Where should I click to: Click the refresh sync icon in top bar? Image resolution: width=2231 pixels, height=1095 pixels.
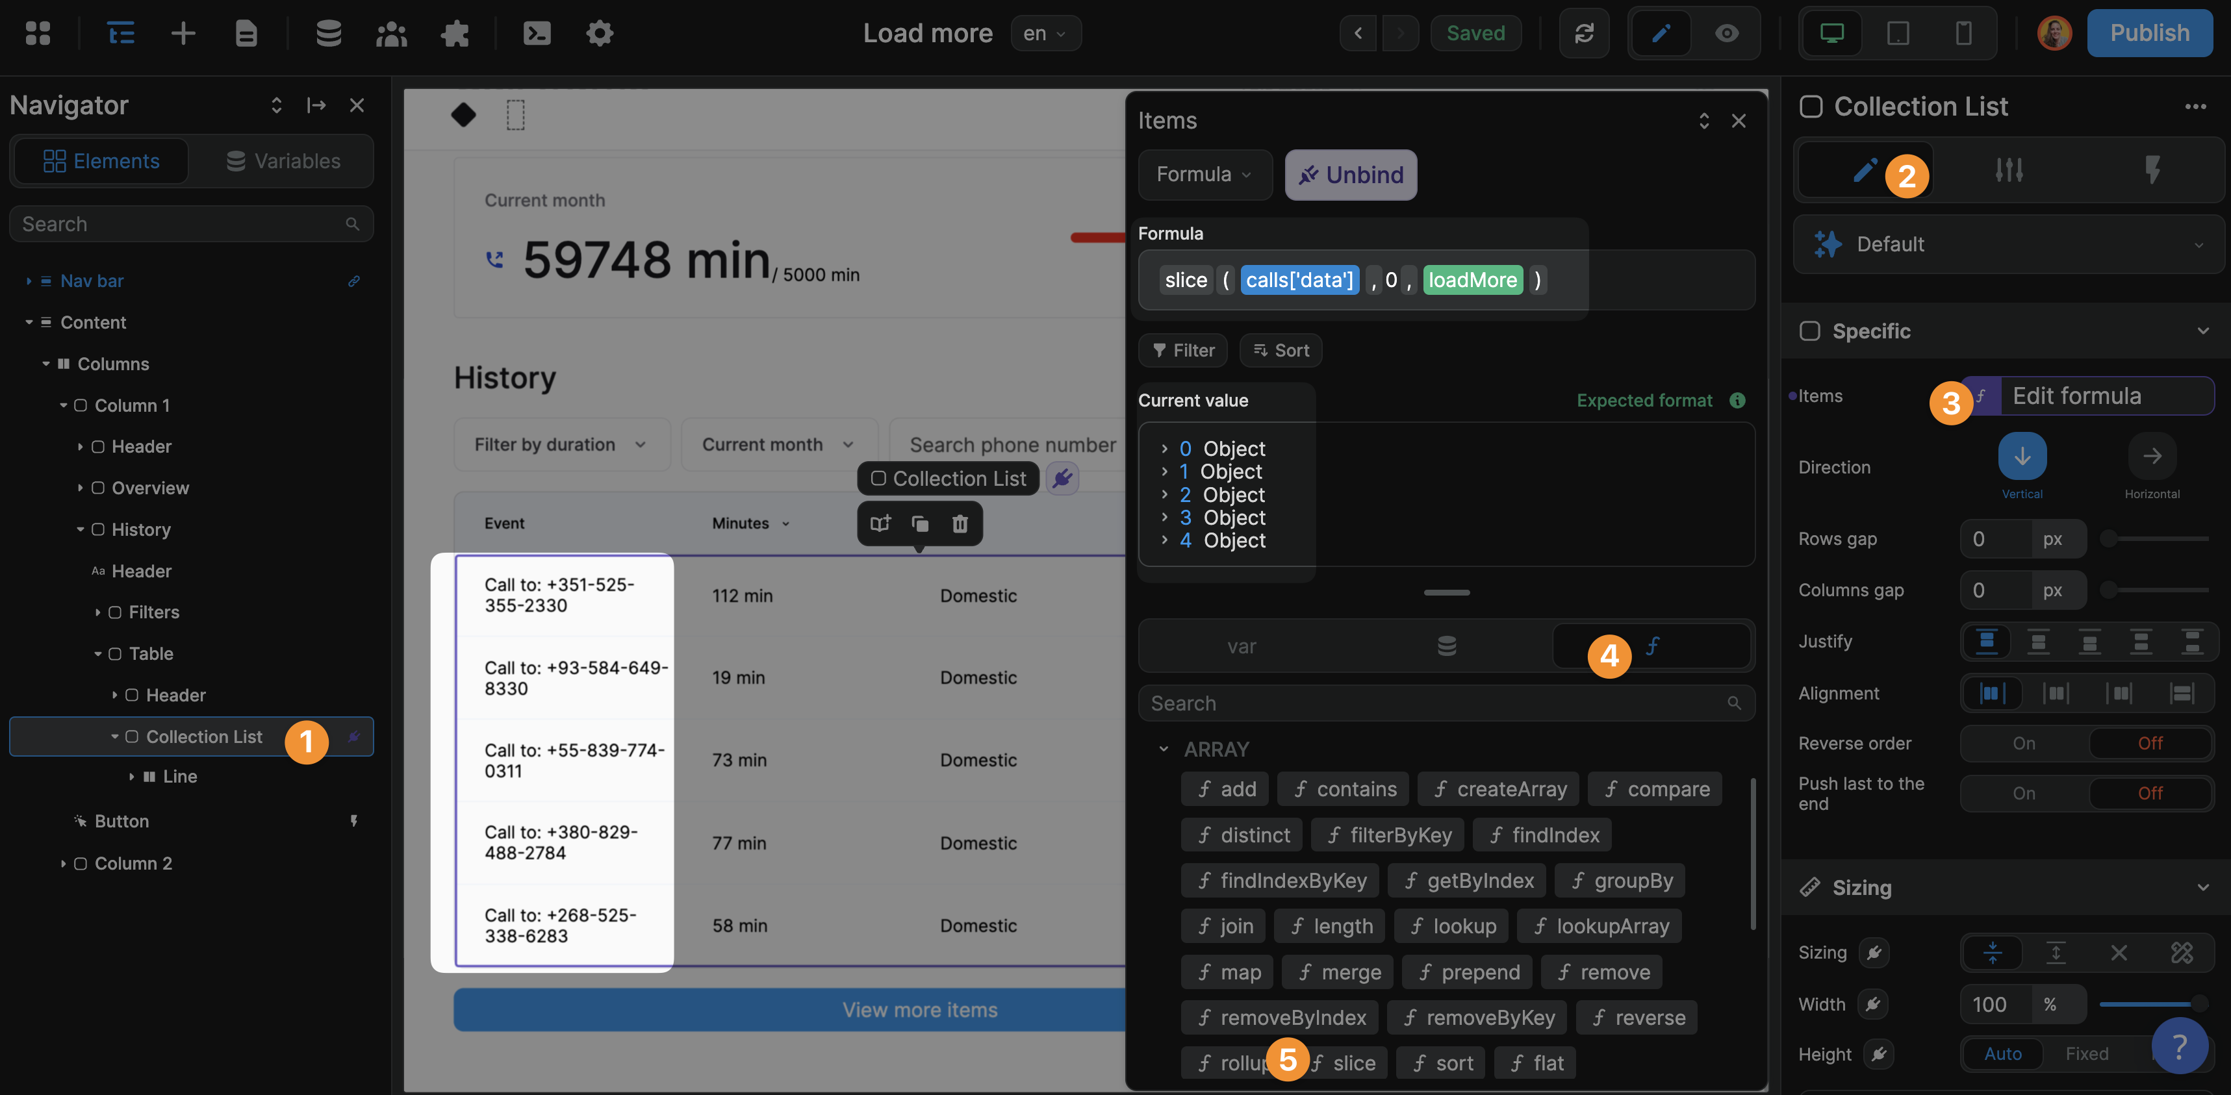[x=1583, y=33]
